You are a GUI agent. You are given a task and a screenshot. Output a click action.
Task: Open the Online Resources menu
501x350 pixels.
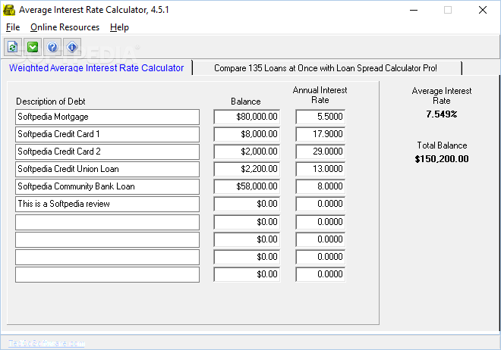click(x=65, y=27)
